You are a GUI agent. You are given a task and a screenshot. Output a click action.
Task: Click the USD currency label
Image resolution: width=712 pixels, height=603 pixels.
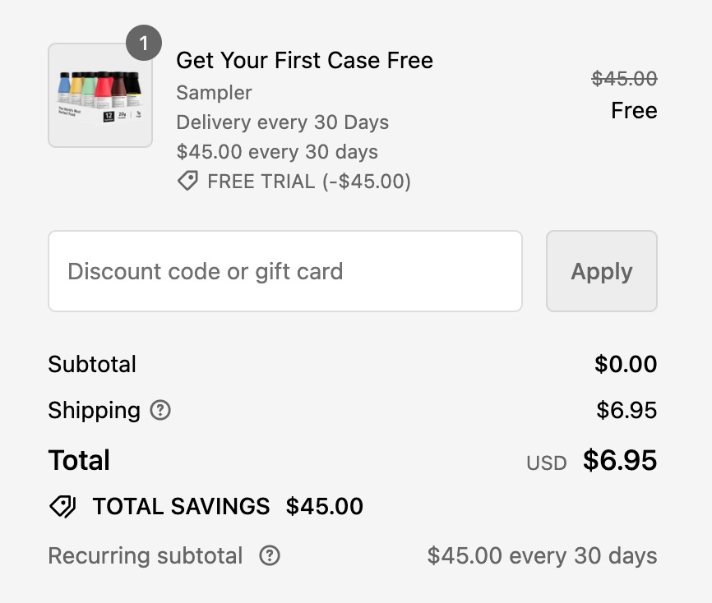coord(547,463)
